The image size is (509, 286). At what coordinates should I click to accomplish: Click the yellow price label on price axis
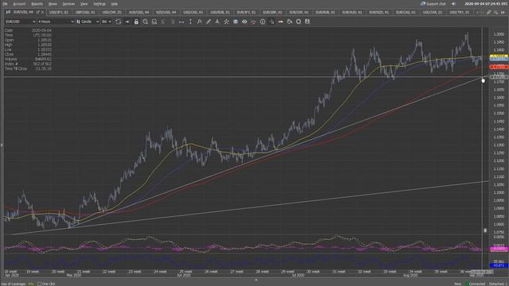[x=499, y=56]
